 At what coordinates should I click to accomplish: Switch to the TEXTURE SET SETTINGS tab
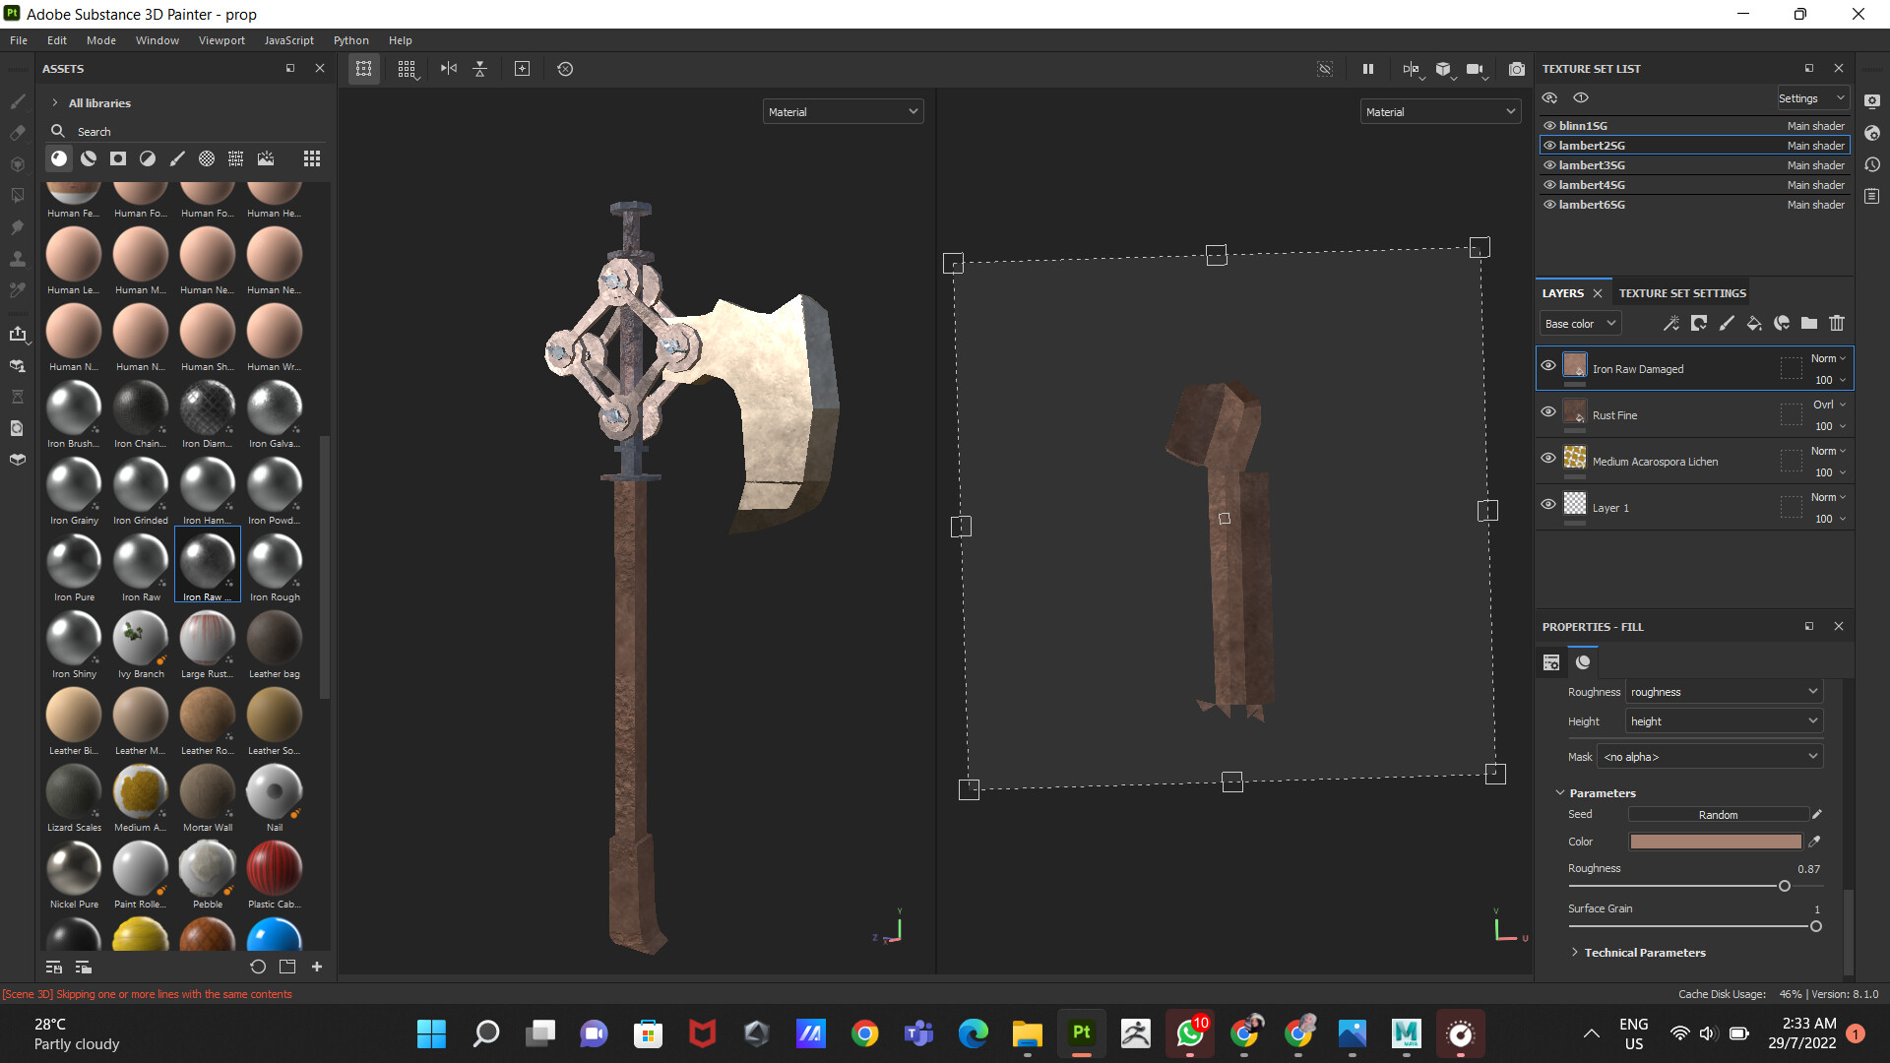[x=1681, y=292]
